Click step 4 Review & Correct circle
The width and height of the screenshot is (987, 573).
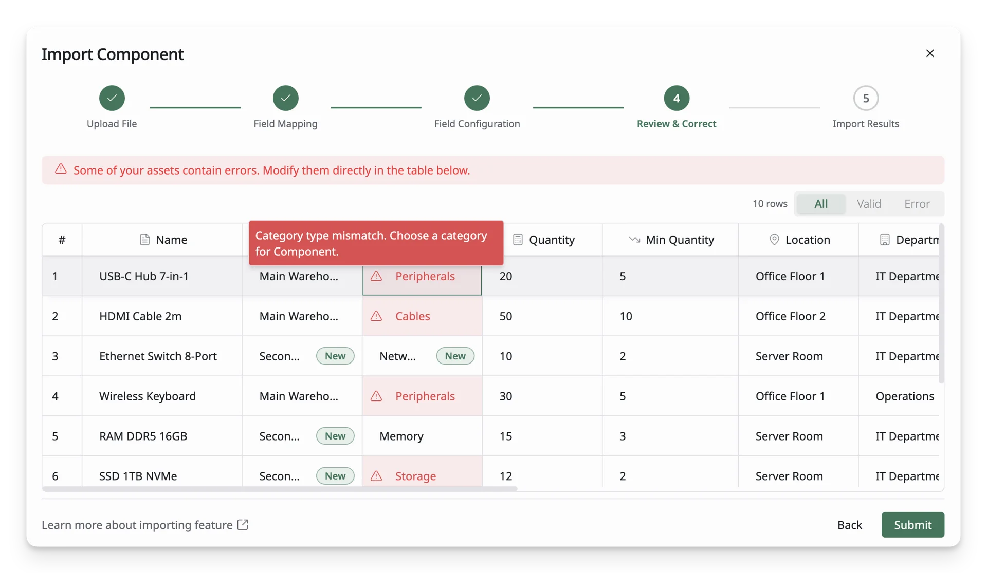677,98
